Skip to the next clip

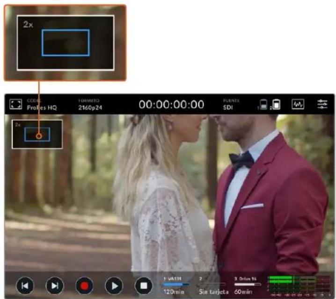click(x=55, y=286)
